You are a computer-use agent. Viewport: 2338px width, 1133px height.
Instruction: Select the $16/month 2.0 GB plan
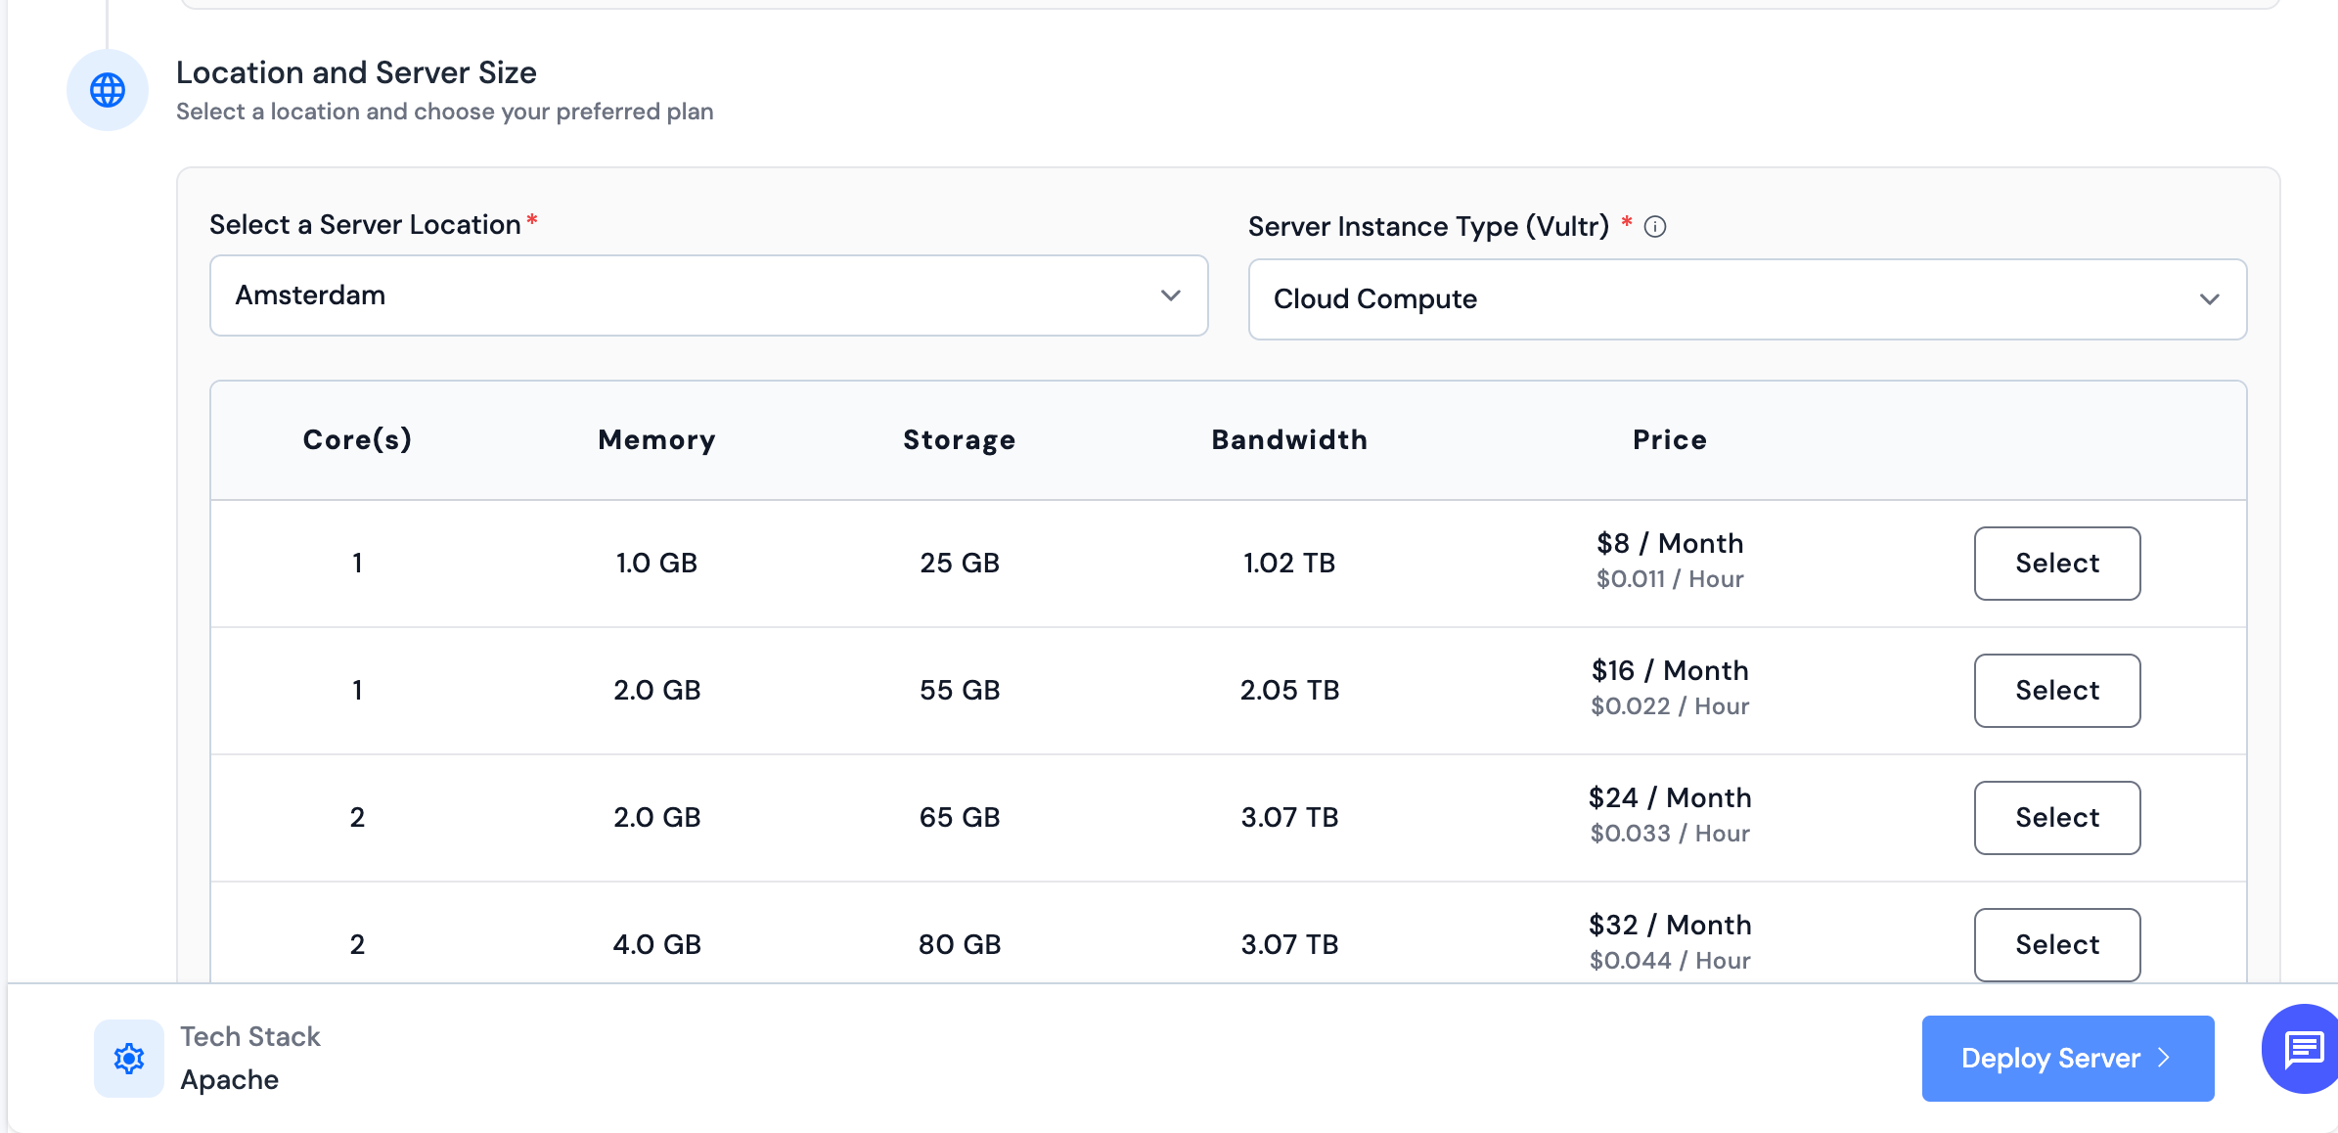(x=2056, y=691)
